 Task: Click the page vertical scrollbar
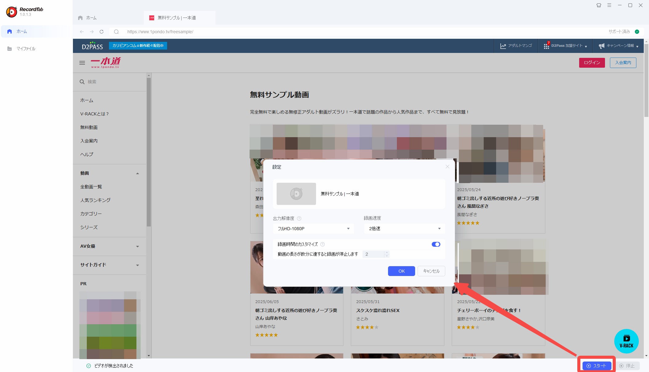646,81
